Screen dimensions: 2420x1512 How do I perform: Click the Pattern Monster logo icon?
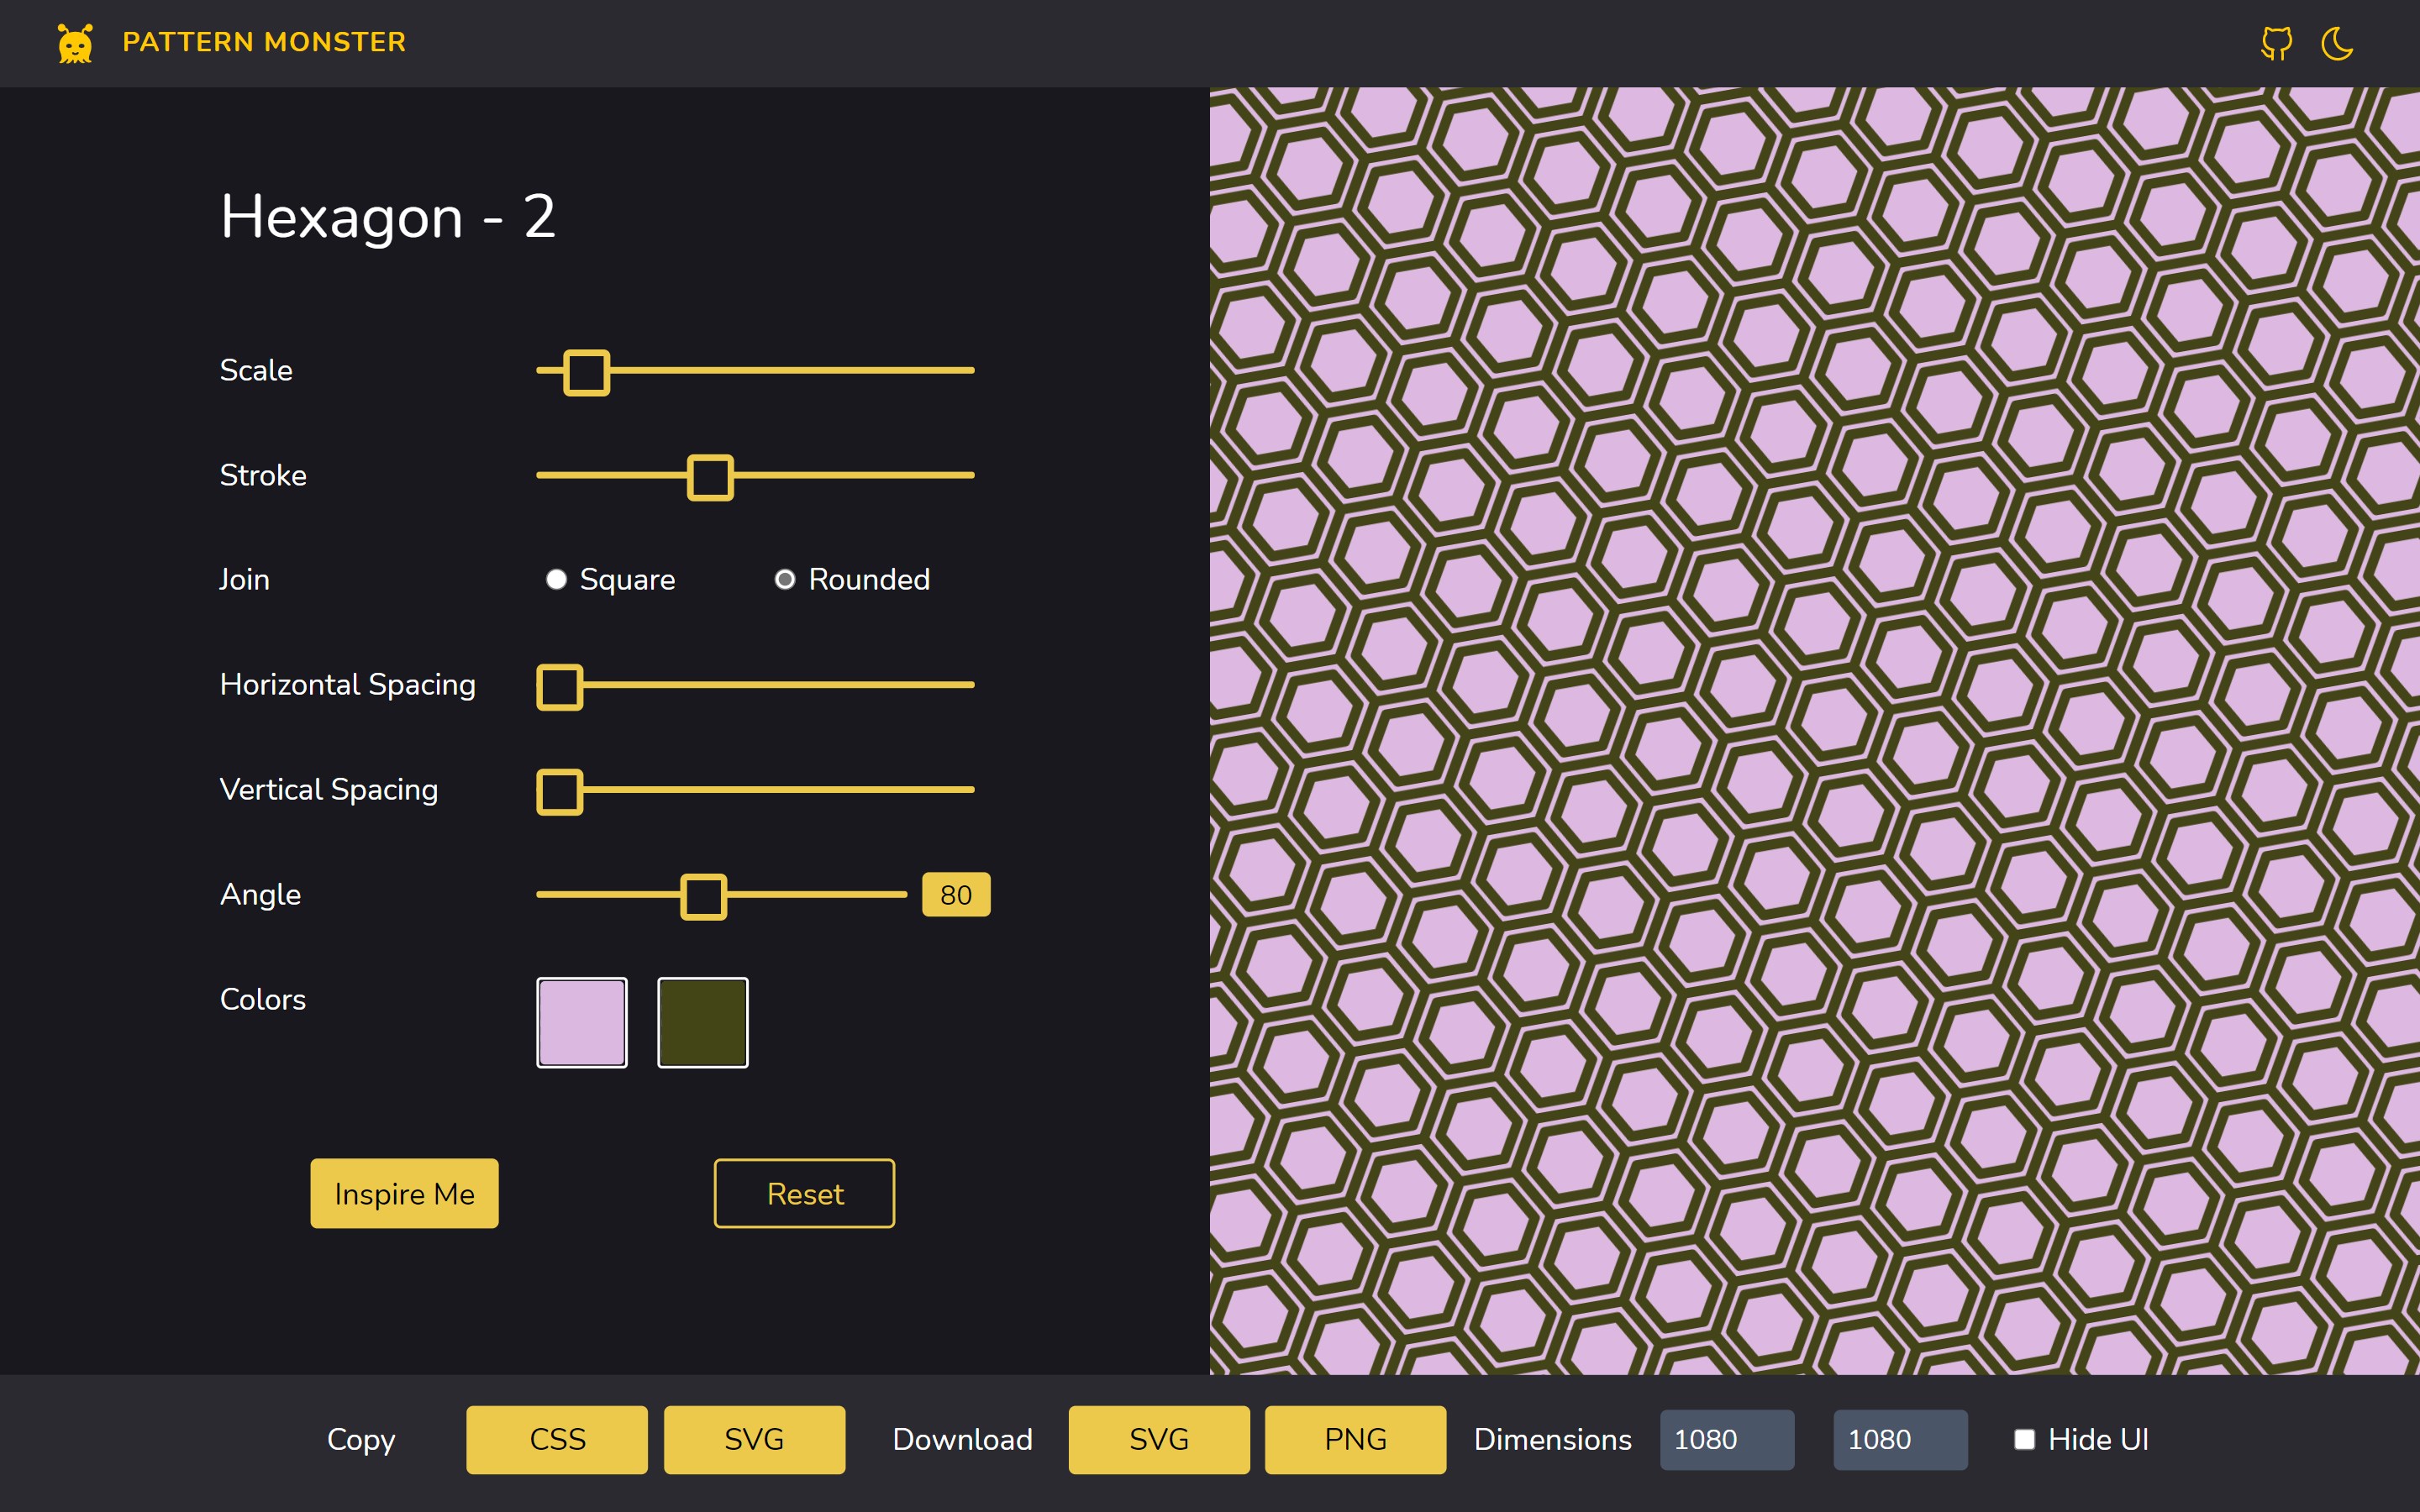pos(75,43)
